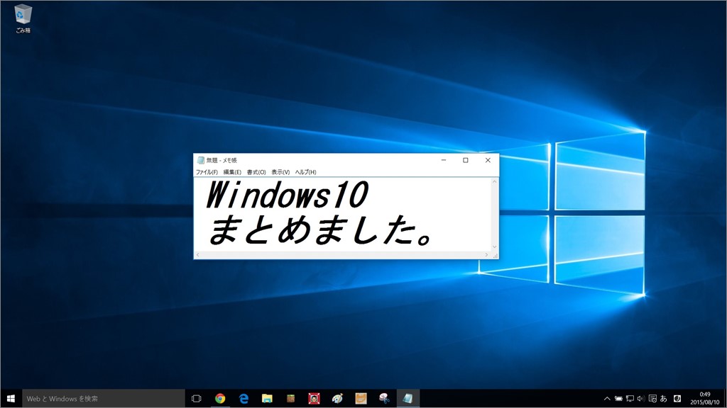727x408 pixels.
Task: Switch to Notepad via its taskbar icon
Action: pos(408,398)
